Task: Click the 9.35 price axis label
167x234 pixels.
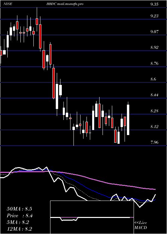Action: click(154, 4)
